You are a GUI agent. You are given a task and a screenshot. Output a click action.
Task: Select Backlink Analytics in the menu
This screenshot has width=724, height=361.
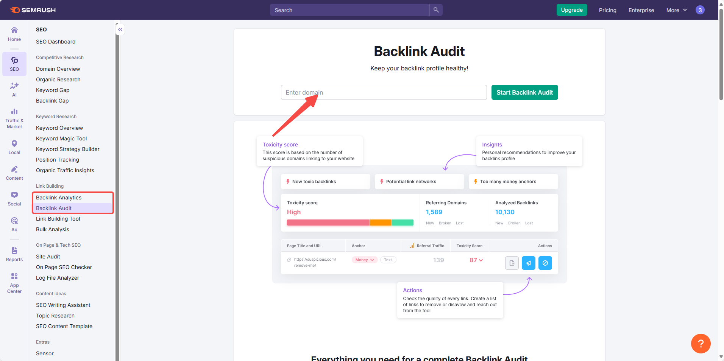[59, 198]
